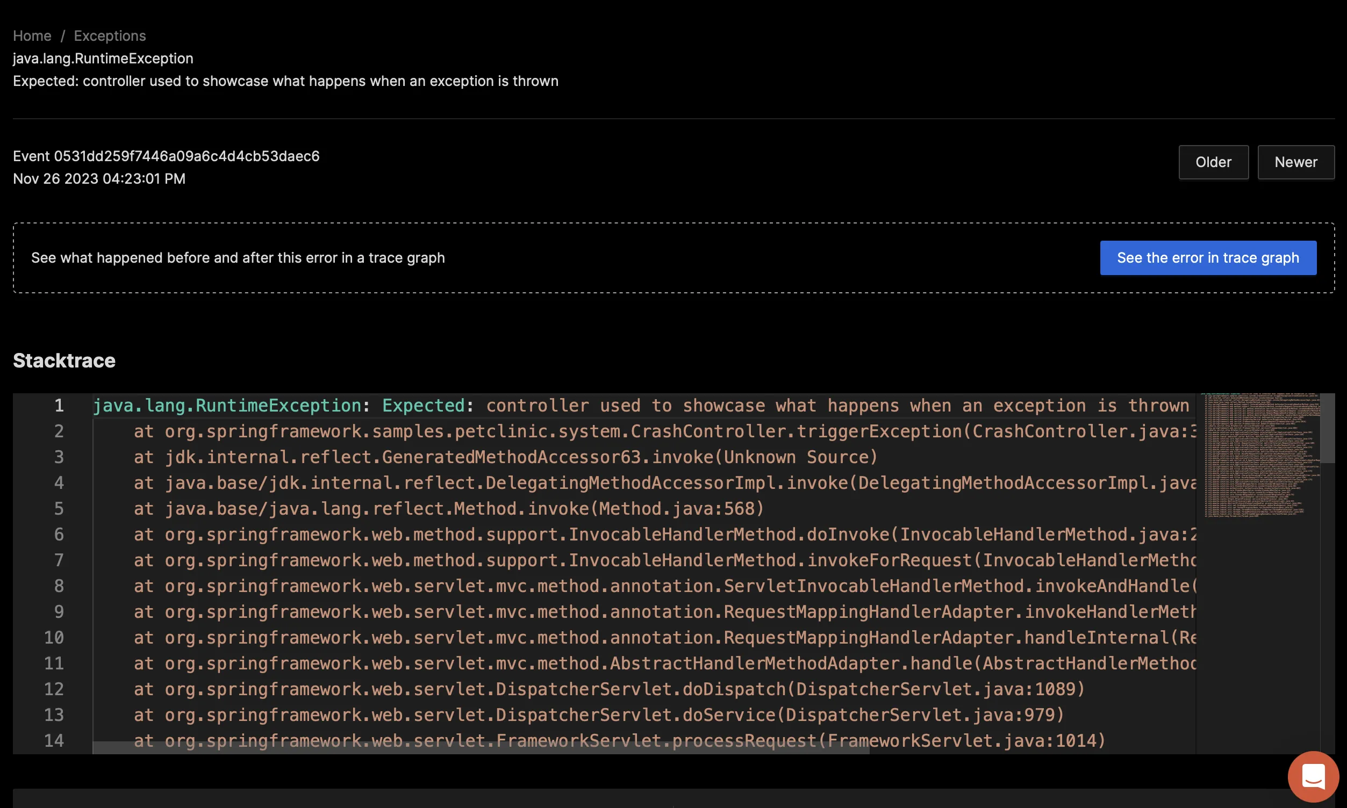Click line 6 InvocableHandlerMethod.doInvoke frame
The width and height of the screenshot is (1347, 808).
coord(664,534)
